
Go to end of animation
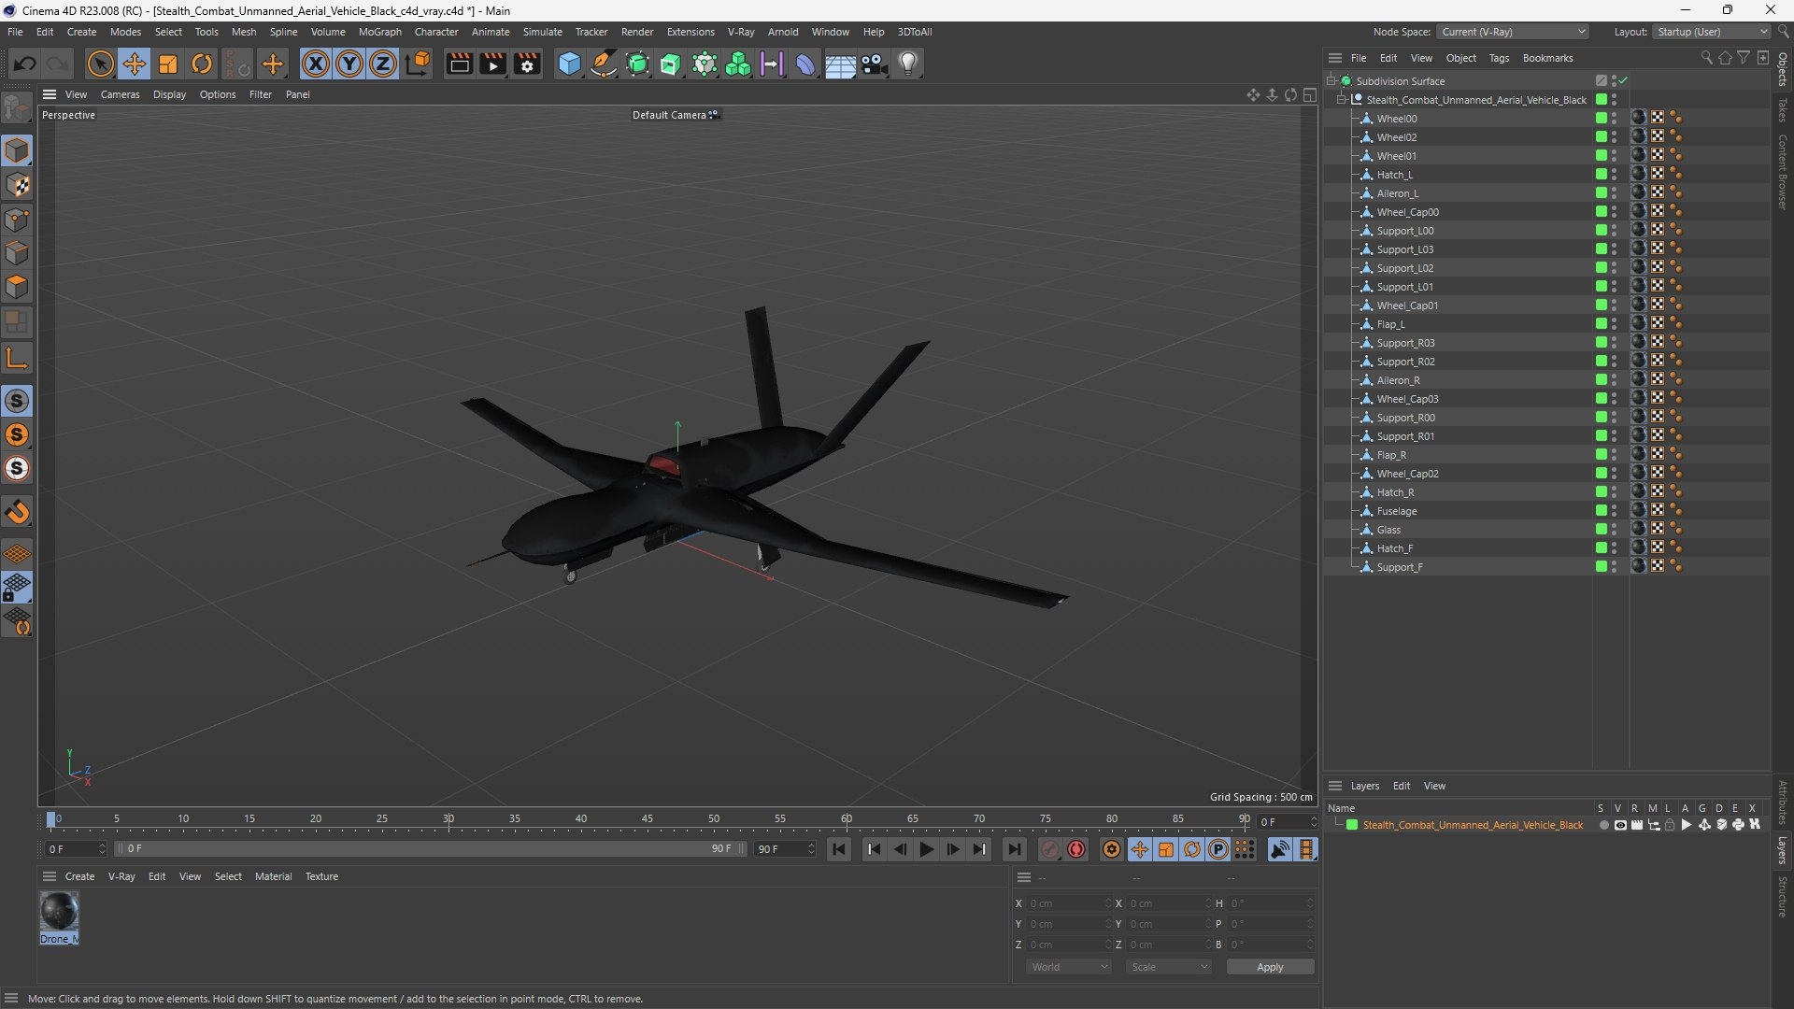point(1014,849)
